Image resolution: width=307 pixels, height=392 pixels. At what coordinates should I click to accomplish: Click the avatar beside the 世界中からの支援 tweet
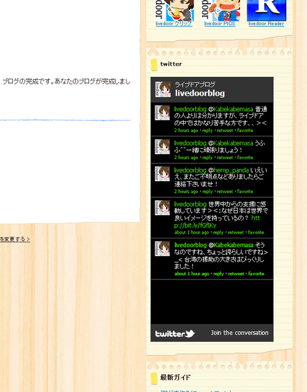[x=162, y=208]
